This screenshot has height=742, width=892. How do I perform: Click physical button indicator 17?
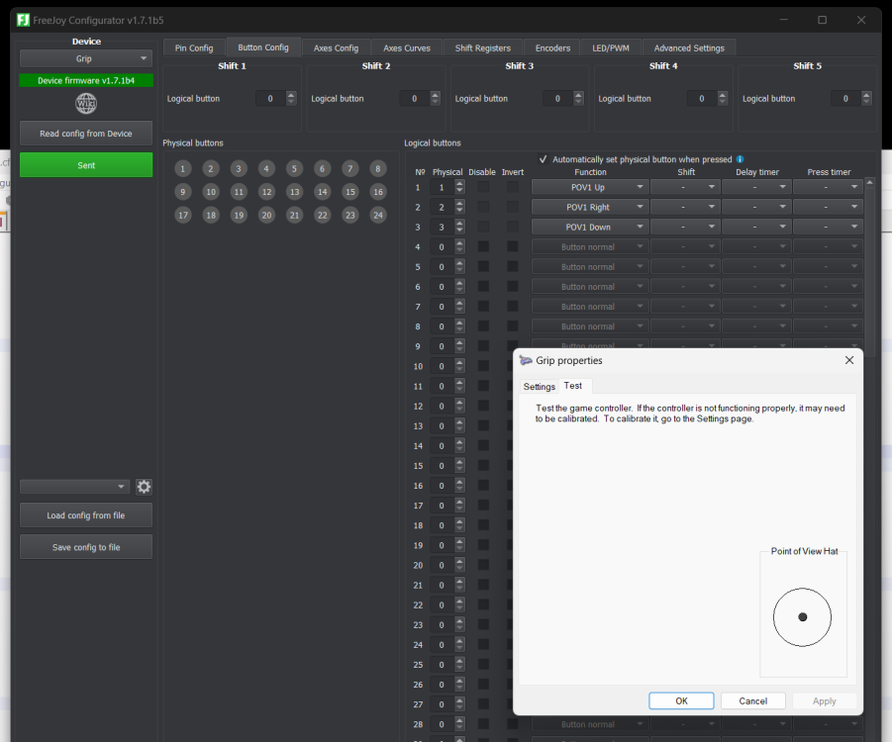click(182, 215)
